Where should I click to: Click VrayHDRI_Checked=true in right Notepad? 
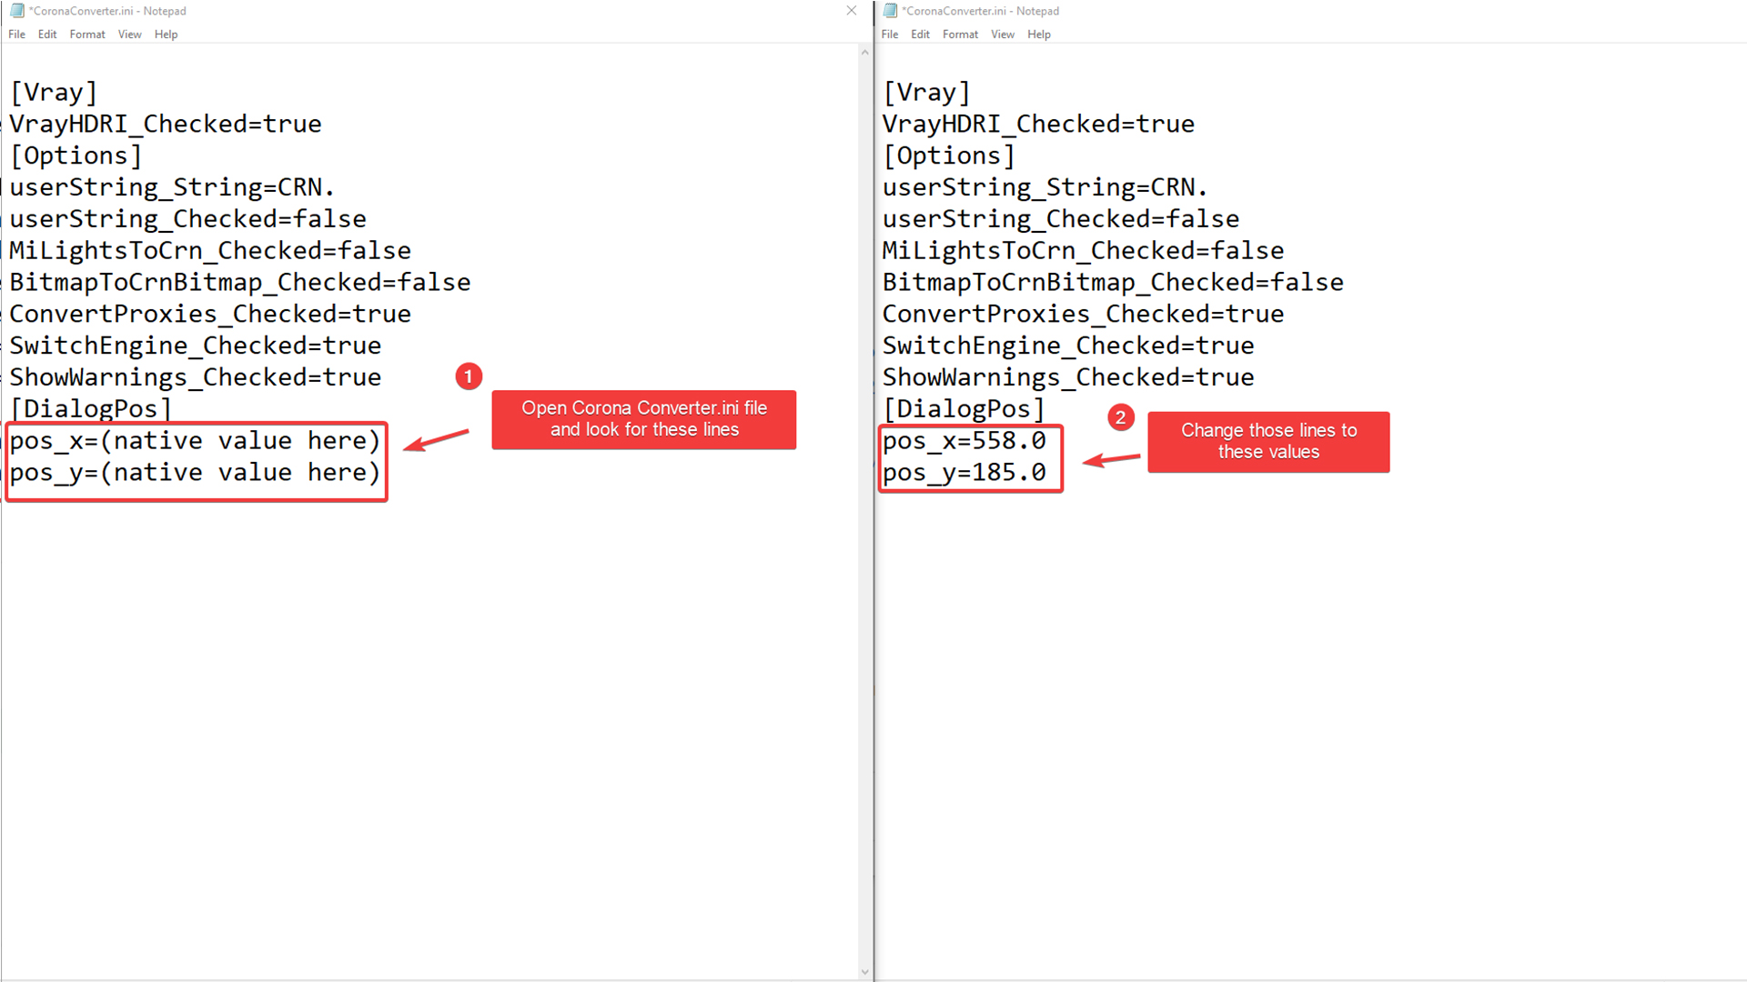1038,125
